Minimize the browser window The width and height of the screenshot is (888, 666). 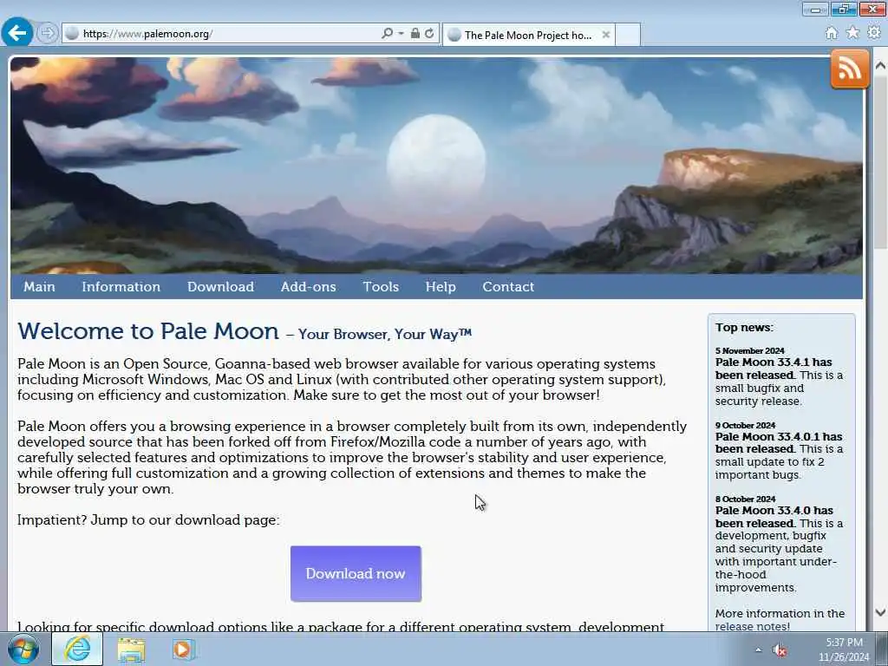click(815, 9)
